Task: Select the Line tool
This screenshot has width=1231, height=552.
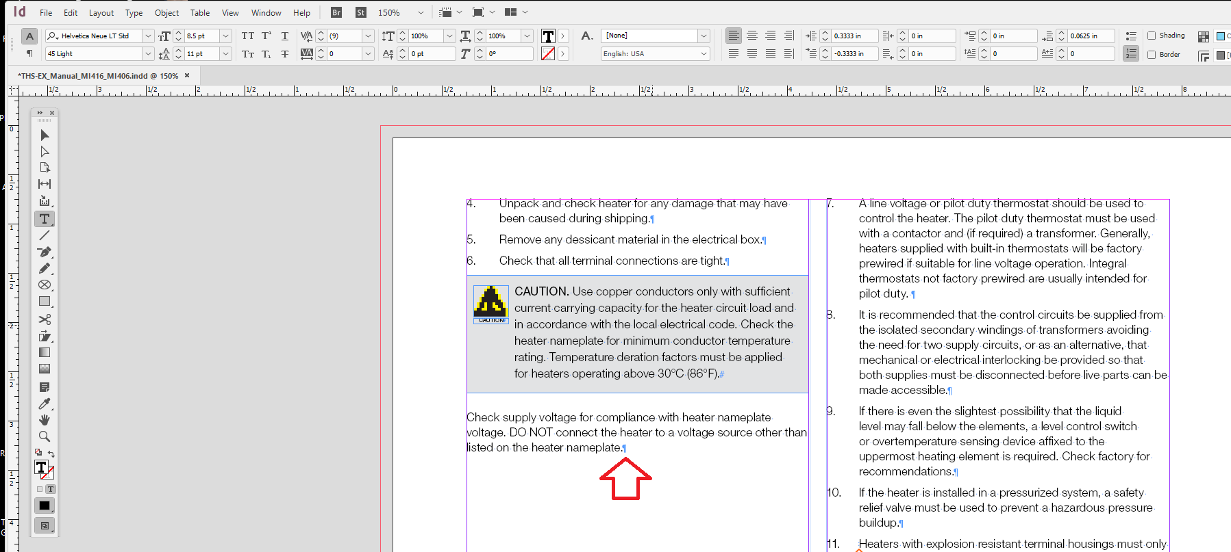Action: coord(45,235)
